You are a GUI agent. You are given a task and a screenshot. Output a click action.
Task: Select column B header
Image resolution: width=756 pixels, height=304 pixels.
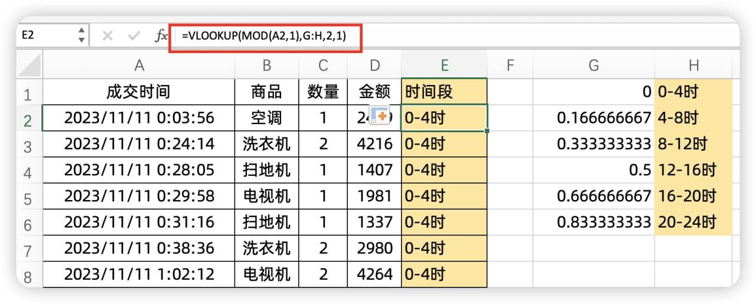(x=267, y=64)
